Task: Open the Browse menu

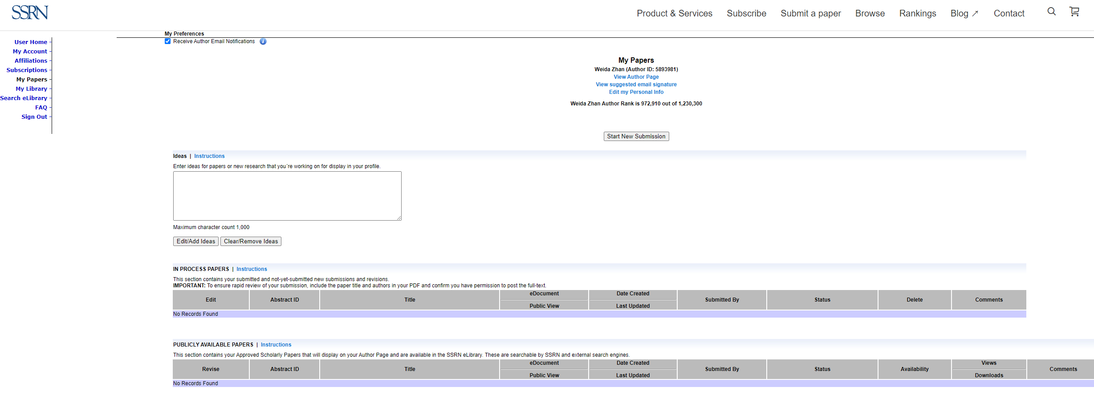Action: [x=870, y=13]
